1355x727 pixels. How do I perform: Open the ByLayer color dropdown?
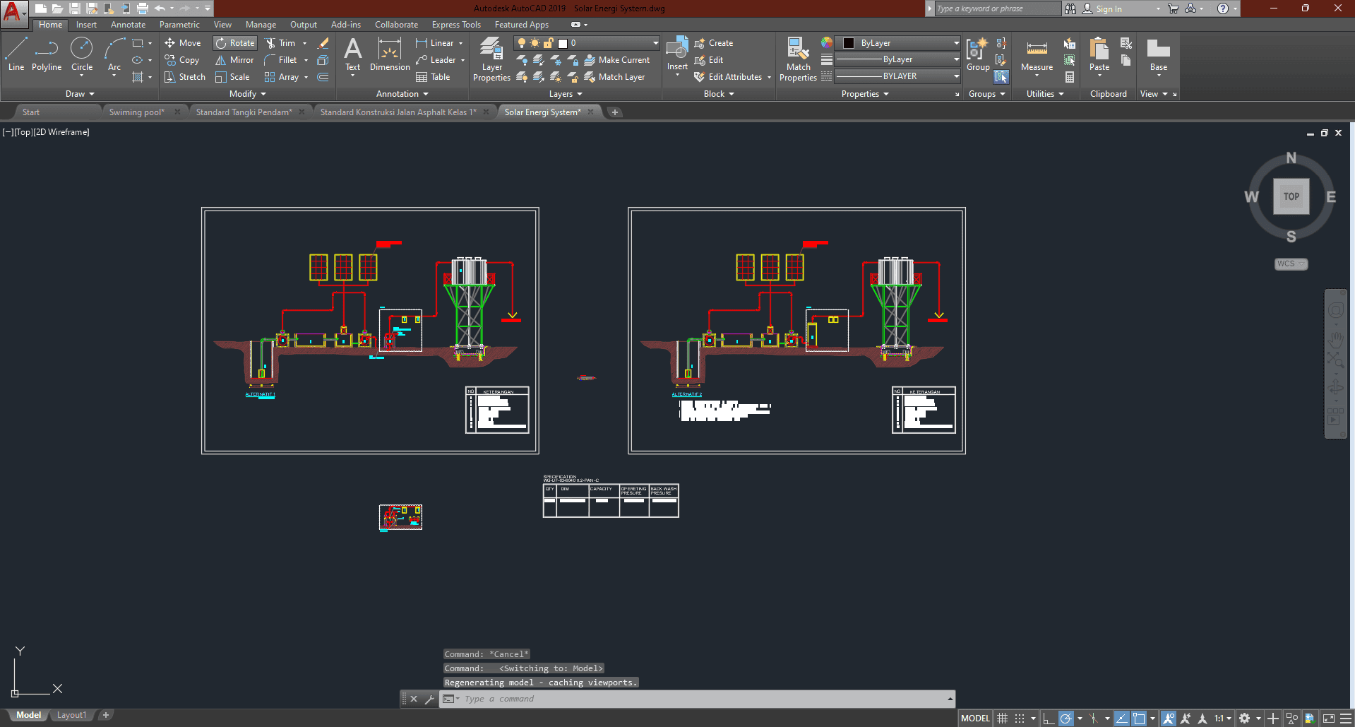coord(956,43)
